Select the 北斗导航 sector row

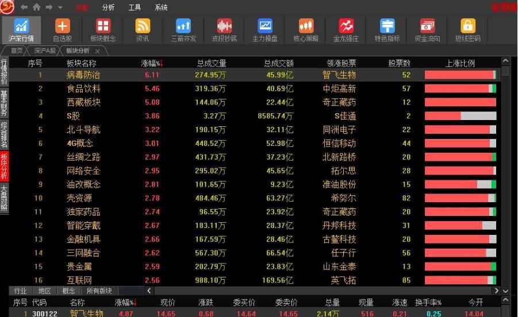(x=254, y=130)
